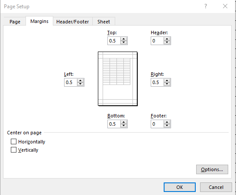Cancel the Page Setup dialog
Image resolution: width=236 pixels, height=195 pixels.
click(216, 187)
